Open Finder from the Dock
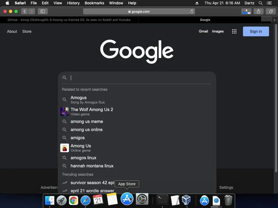Screen dimensions: 278x208 click(50, 200)
